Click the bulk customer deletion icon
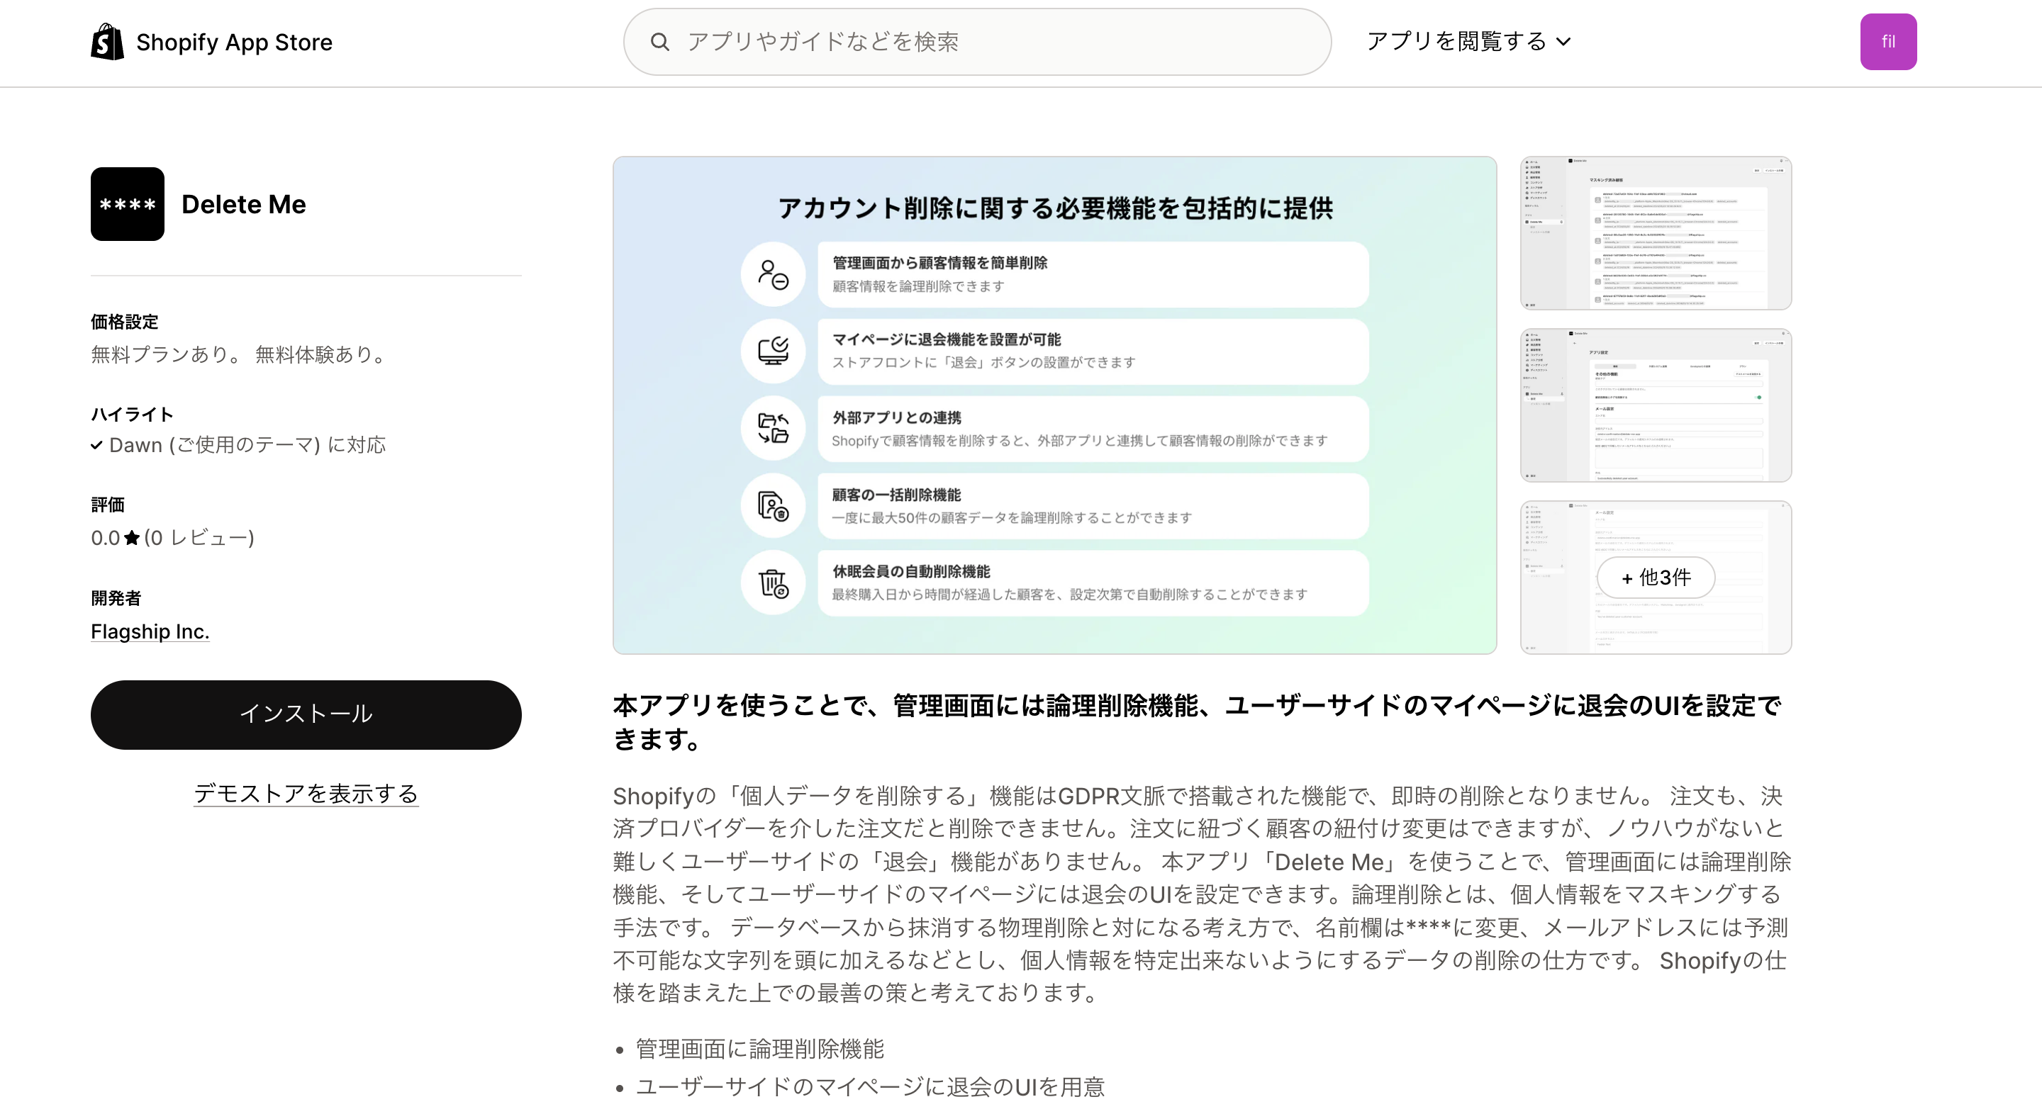2042x1114 pixels. click(773, 505)
